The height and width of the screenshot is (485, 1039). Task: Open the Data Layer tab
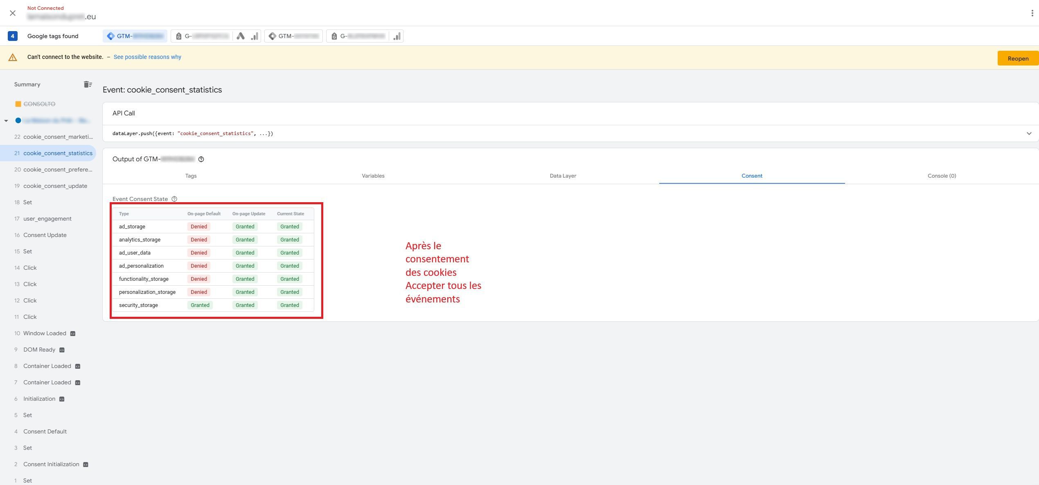[x=563, y=176]
